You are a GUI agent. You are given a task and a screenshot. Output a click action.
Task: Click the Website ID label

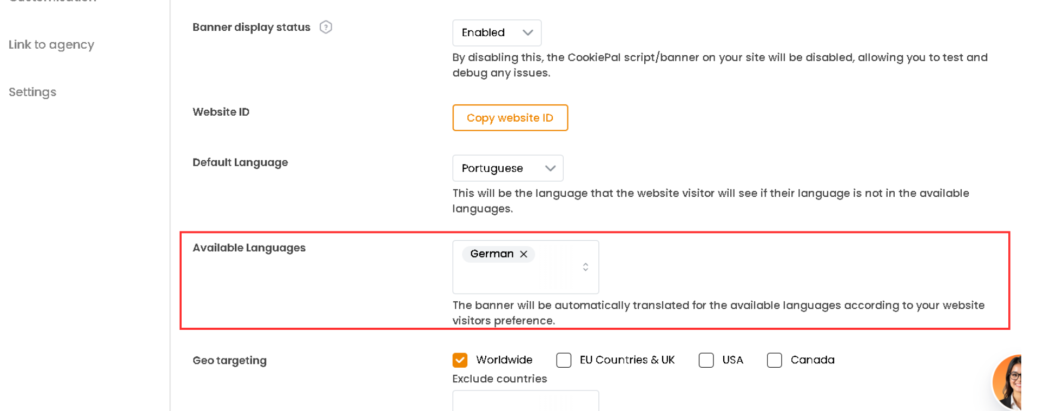221,112
